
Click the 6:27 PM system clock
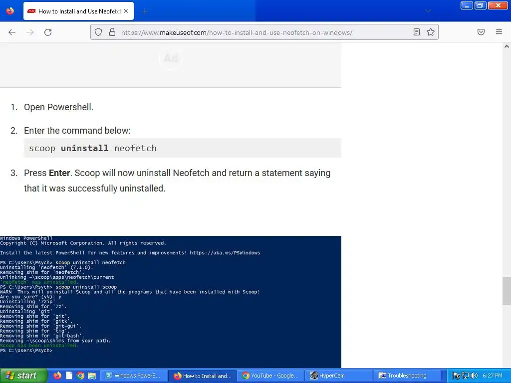click(493, 376)
